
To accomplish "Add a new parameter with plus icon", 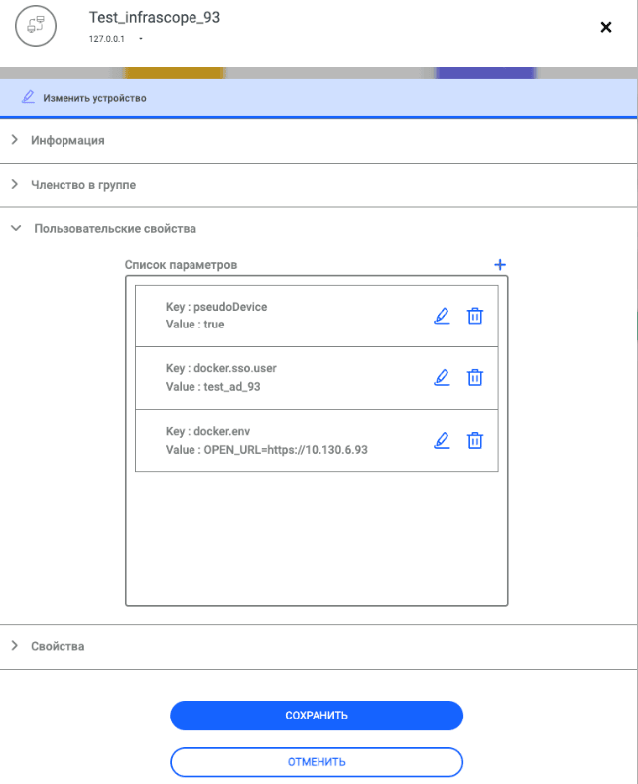I will pos(500,265).
